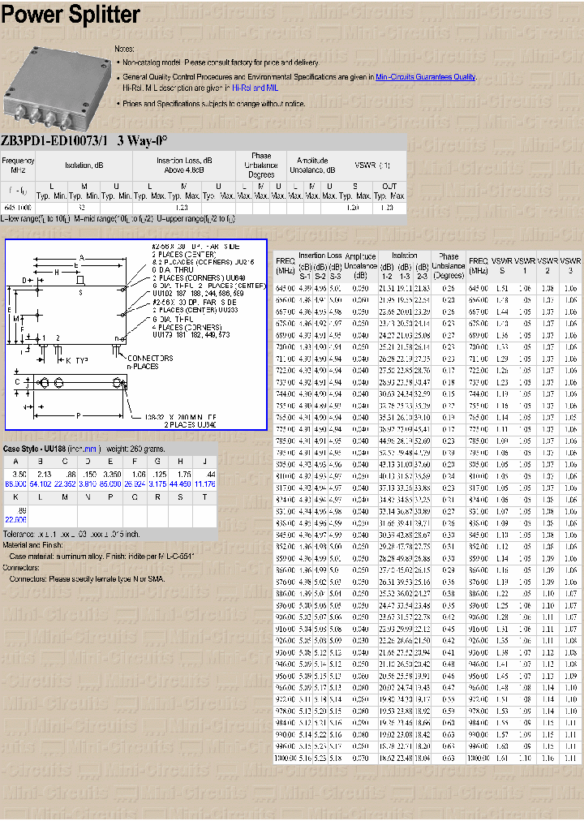Screen dimensions: 584x821
Task: Click the outline drawing diagram
Action: 136,334
